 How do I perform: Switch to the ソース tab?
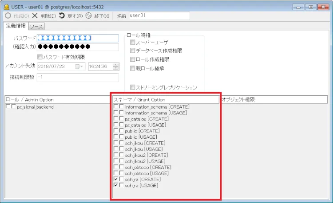point(36,27)
